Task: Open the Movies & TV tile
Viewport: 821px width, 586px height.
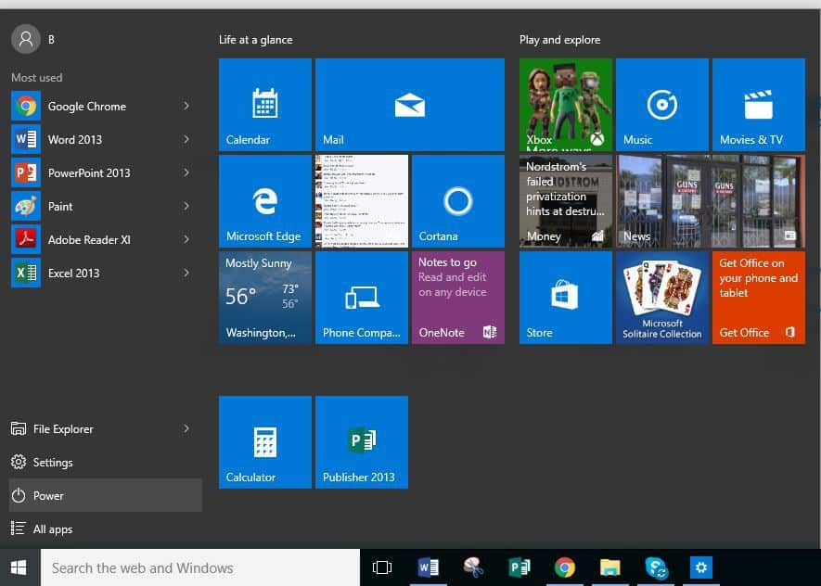Action: tap(758, 104)
